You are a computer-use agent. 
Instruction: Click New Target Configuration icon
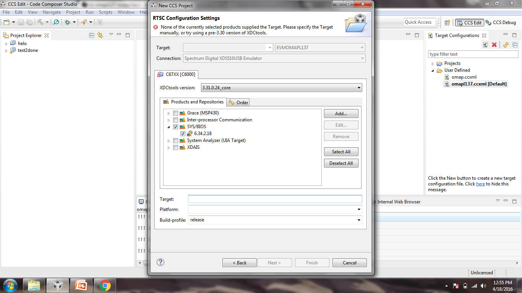(485, 45)
